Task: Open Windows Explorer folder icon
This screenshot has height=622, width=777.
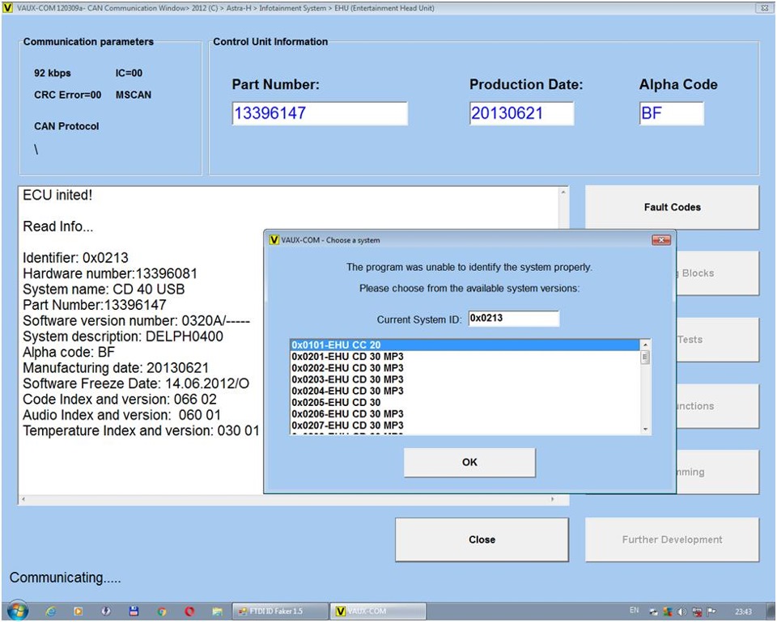Action: 217,611
